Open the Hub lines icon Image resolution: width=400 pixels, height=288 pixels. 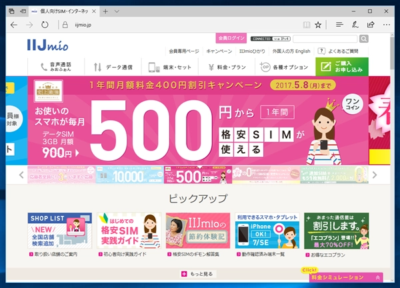click(x=339, y=25)
